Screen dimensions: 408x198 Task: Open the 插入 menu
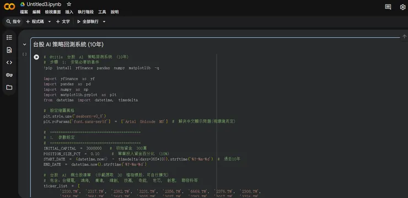pyautogui.click(x=69, y=12)
